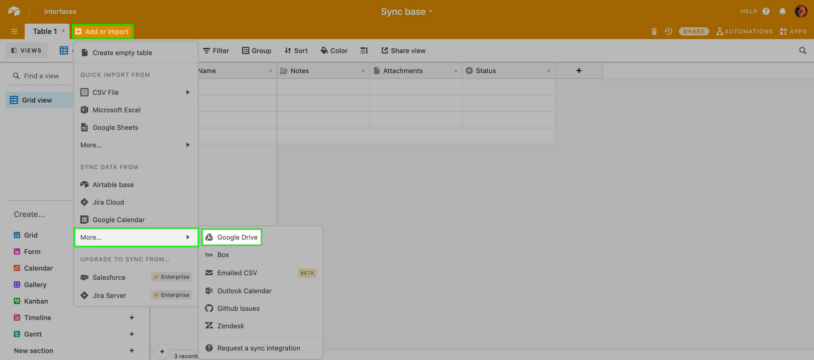Click plus icon next to Timeline
Viewport: 814px width, 360px height.
tap(132, 318)
